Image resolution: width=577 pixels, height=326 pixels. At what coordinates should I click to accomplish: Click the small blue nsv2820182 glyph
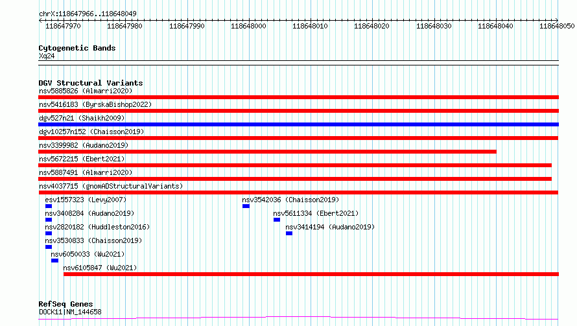pyautogui.click(x=49, y=233)
